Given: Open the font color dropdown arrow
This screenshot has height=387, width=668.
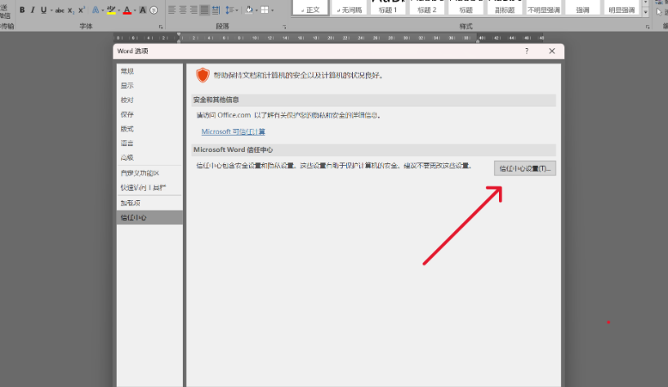Looking at the screenshot, I should click(x=135, y=11).
